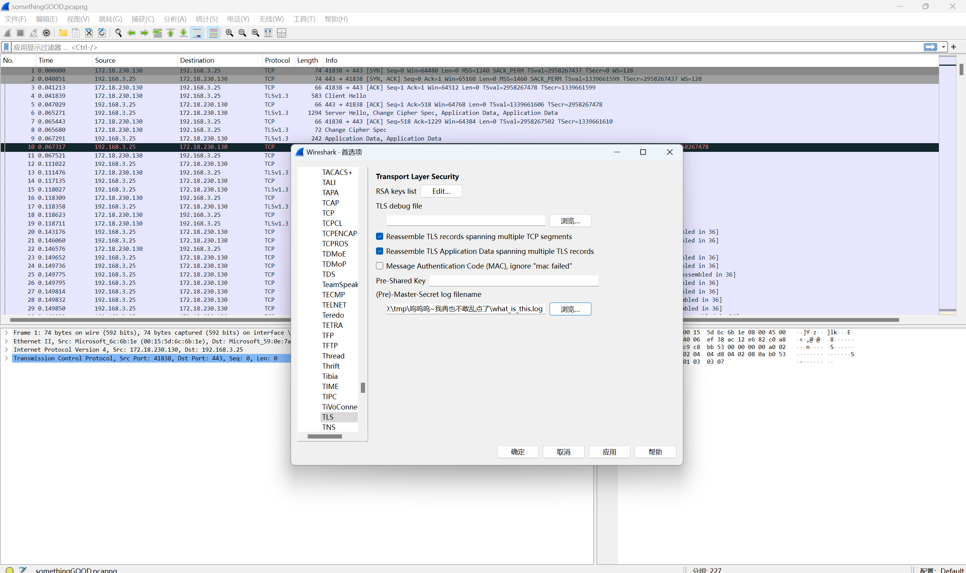Go back in packet history arrow
The image size is (966, 573).
coord(131,33)
